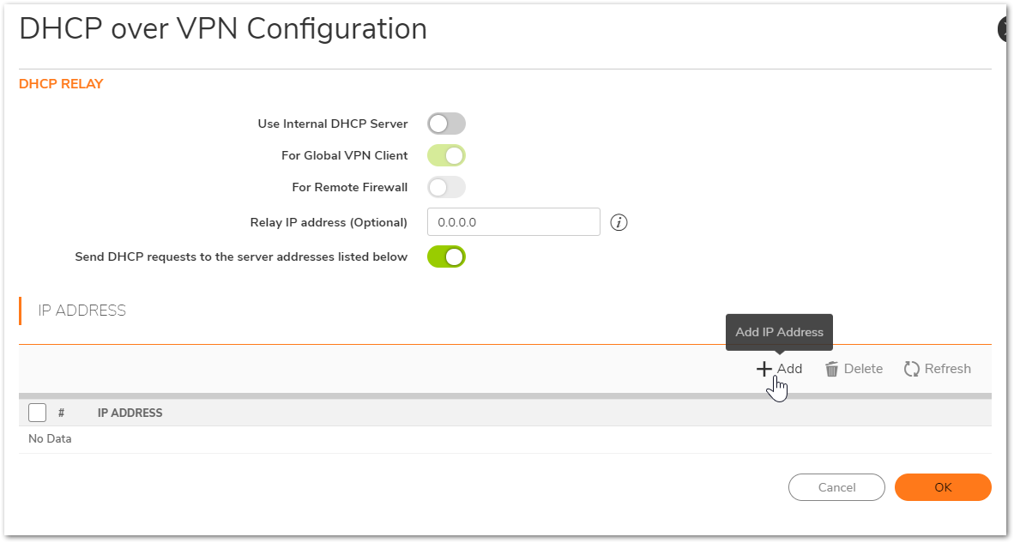The image size is (1014, 543).
Task: Click the DHCP RELAY section heading
Action: click(61, 84)
